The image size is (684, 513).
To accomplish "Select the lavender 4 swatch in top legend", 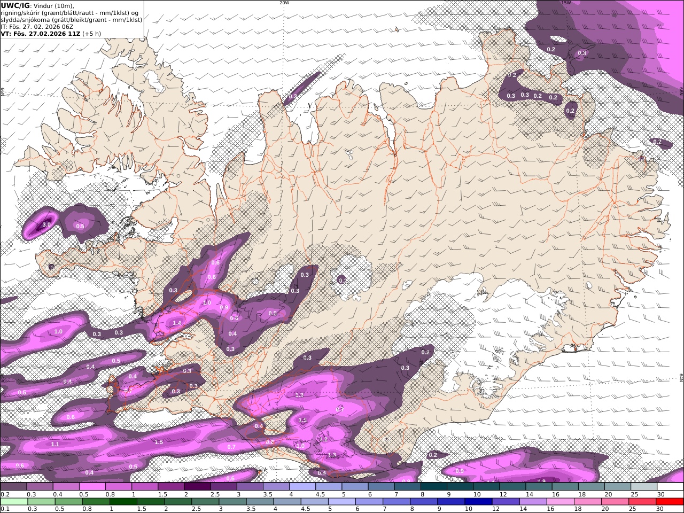I will [x=302, y=487].
